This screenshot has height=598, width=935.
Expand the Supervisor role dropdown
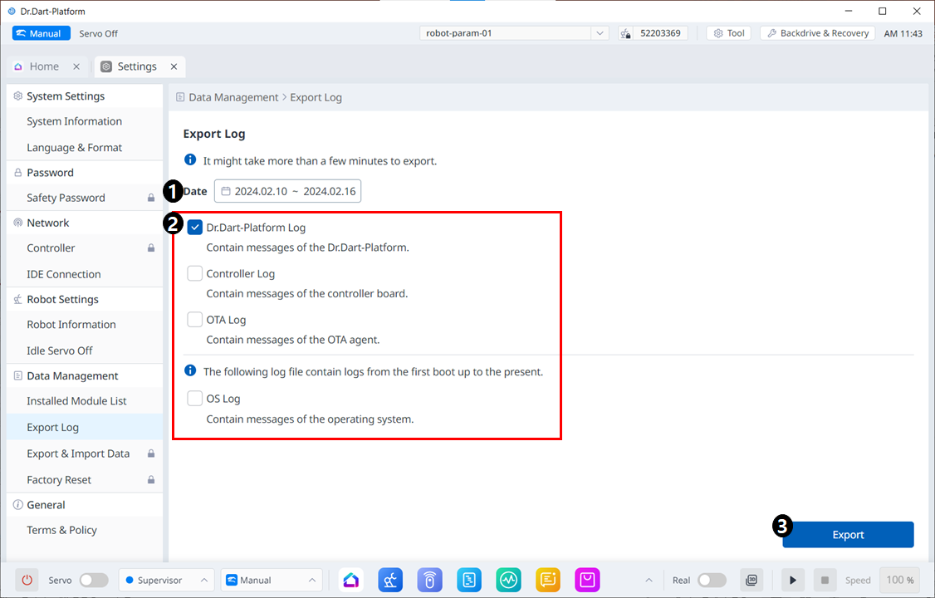point(166,580)
